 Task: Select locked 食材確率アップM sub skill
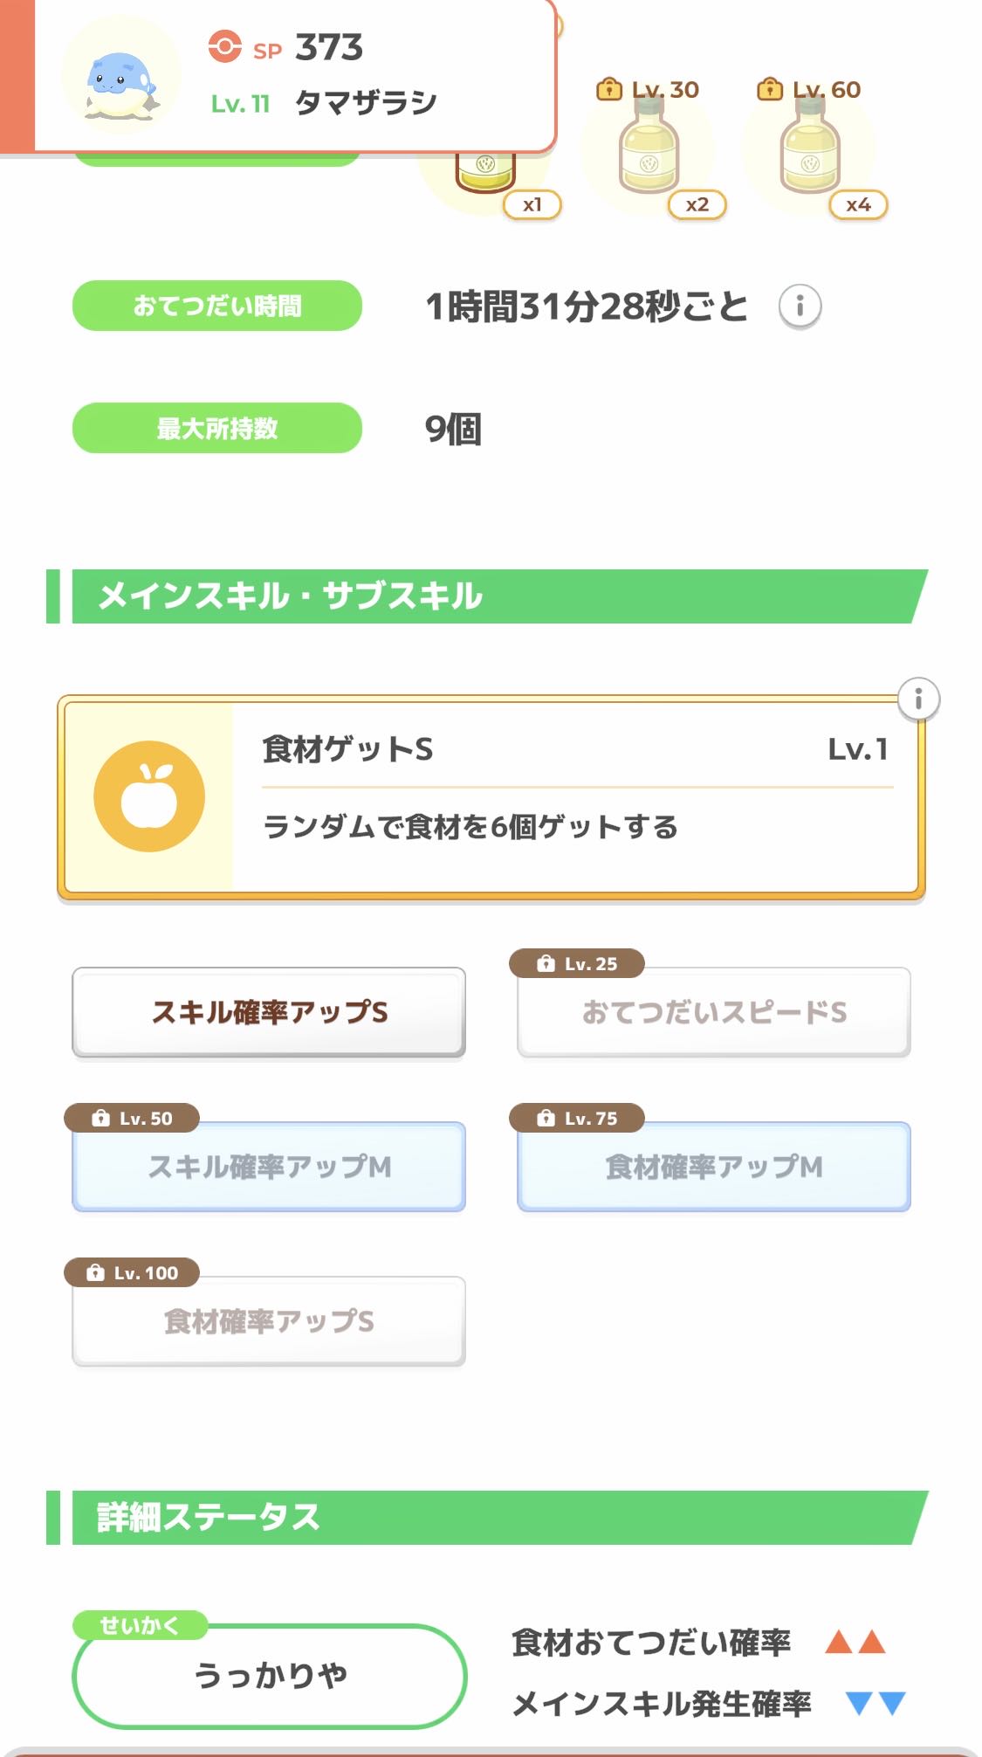(714, 1167)
